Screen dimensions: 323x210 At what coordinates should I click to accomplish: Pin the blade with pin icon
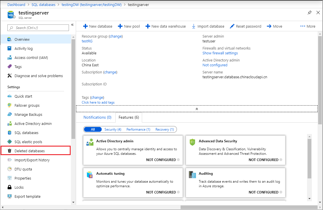pos(309,13)
